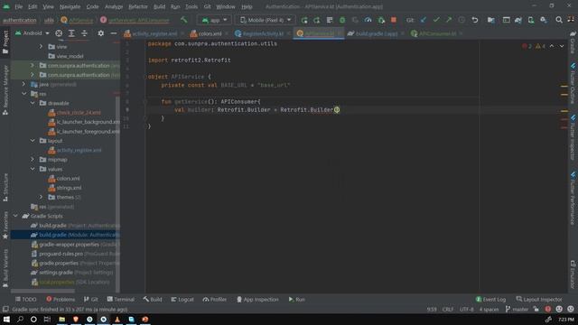Open the Event Log tool window
The width and height of the screenshot is (578, 325).
(x=490, y=299)
